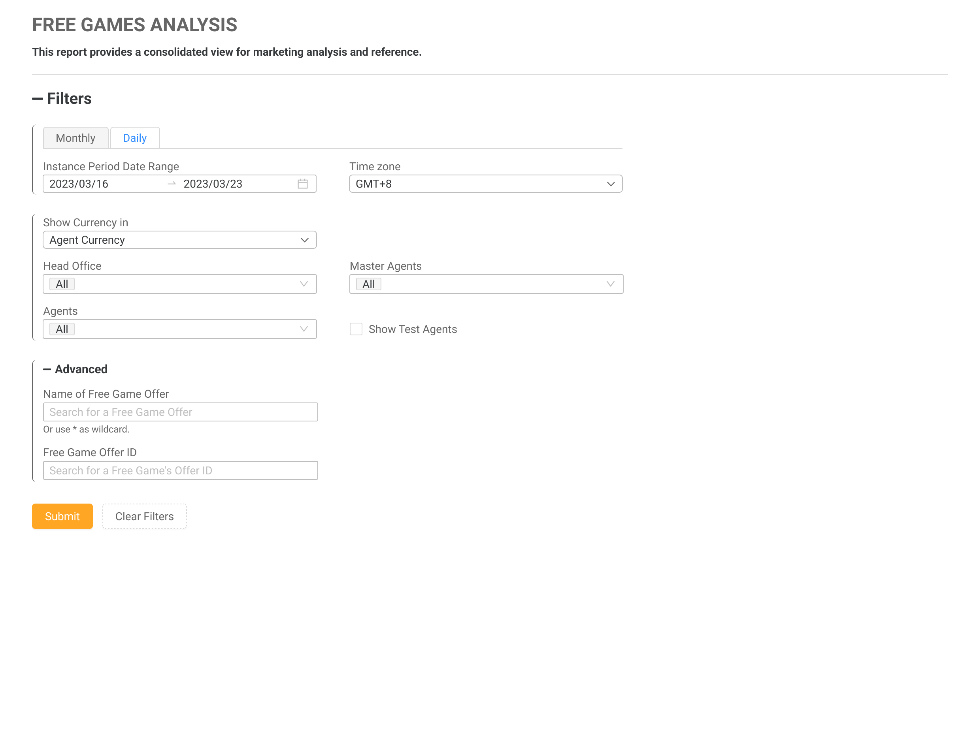The image size is (975, 754).
Task: Click the Head Office chevron arrow
Action: (x=304, y=284)
